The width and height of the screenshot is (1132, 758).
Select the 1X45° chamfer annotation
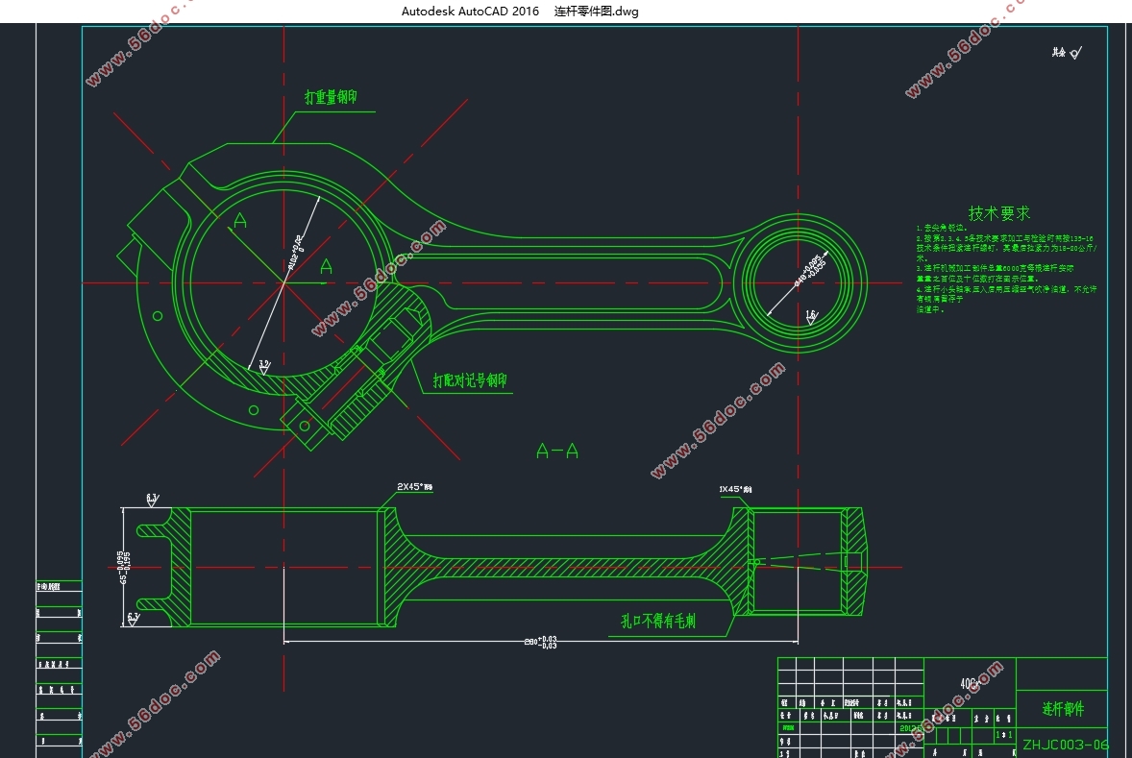coord(735,489)
